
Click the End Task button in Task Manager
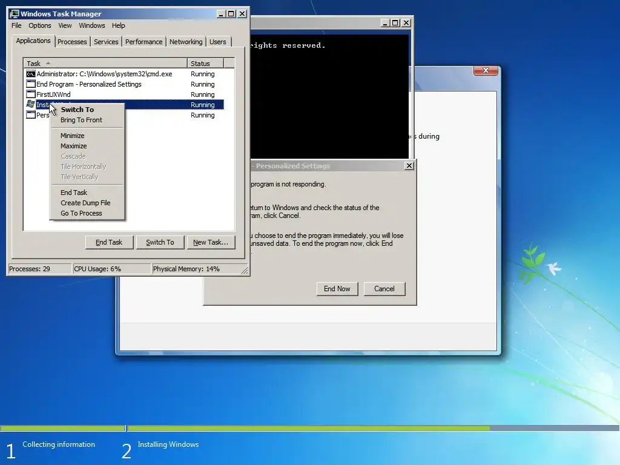click(x=109, y=242)
